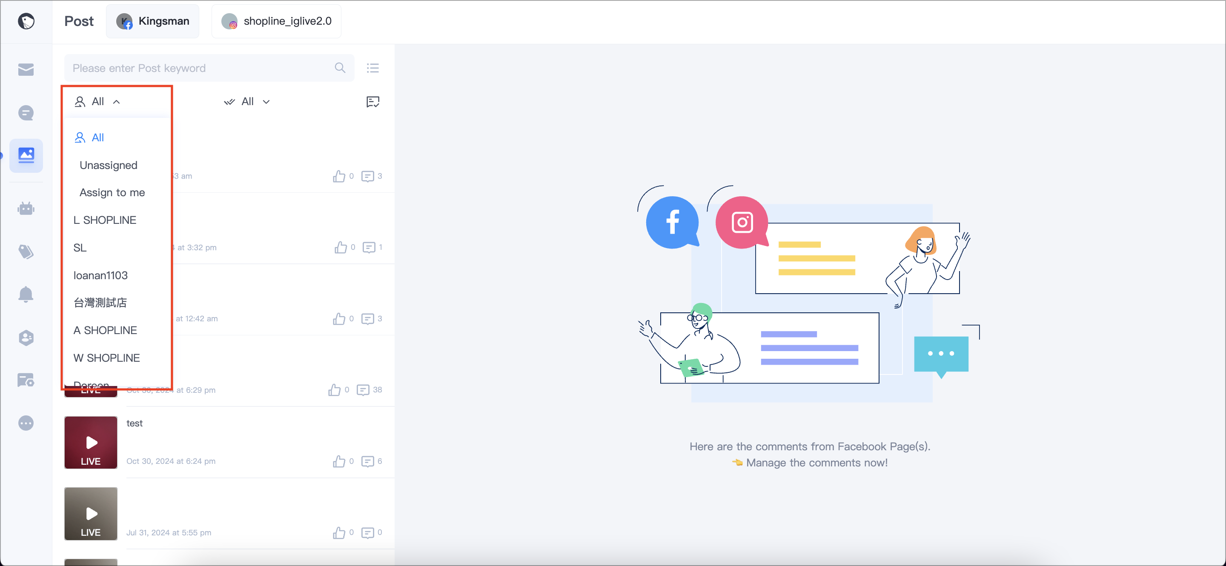
Task: Choose Assign to me option
Action: (112, 192)
